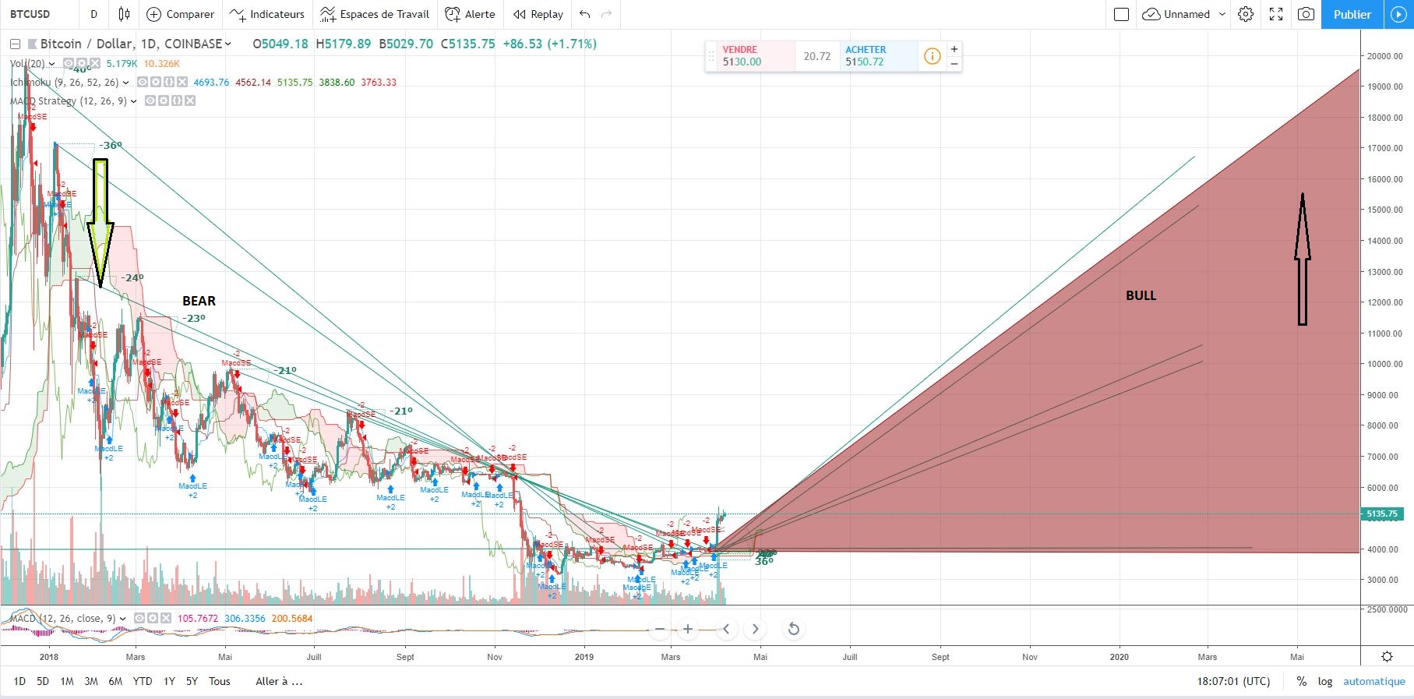Open MACD Strategy settings gear
This screenshot has width=1414, height=699.
tap(164, 101)
